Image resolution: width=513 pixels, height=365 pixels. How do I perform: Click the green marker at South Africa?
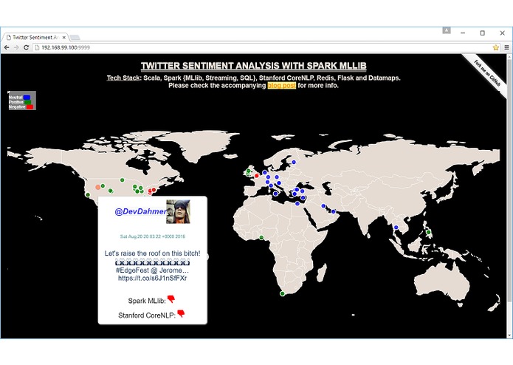tap(283, 293)
